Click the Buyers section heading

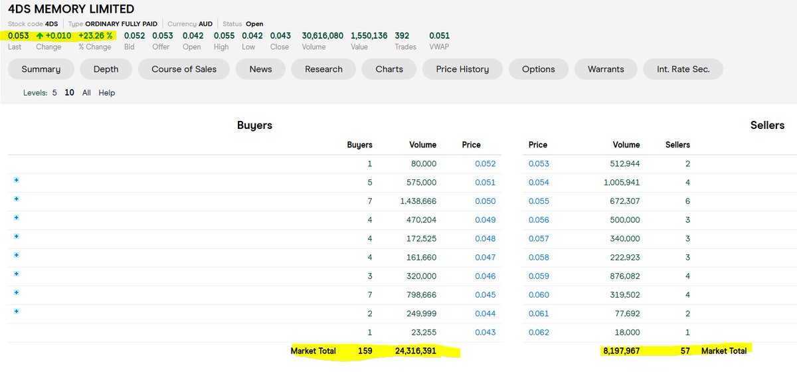click(254, 125)
